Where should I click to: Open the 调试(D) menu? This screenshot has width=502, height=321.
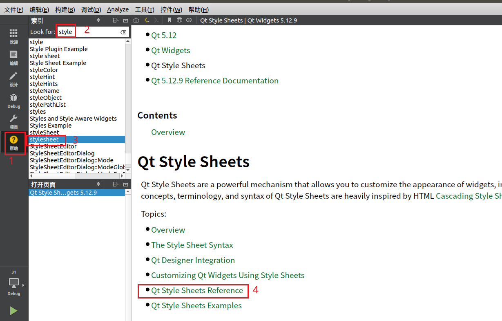91,9
